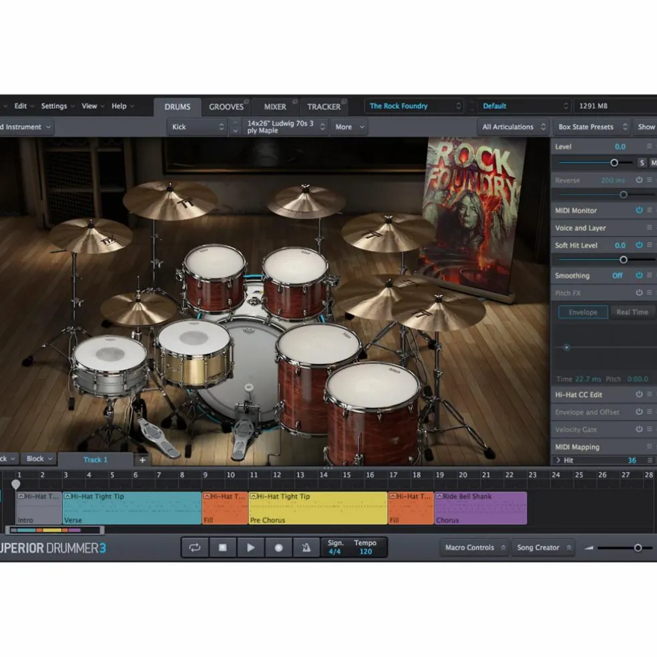Select the Envelope mode button
The image size is (657, 657).
point(583,312)
